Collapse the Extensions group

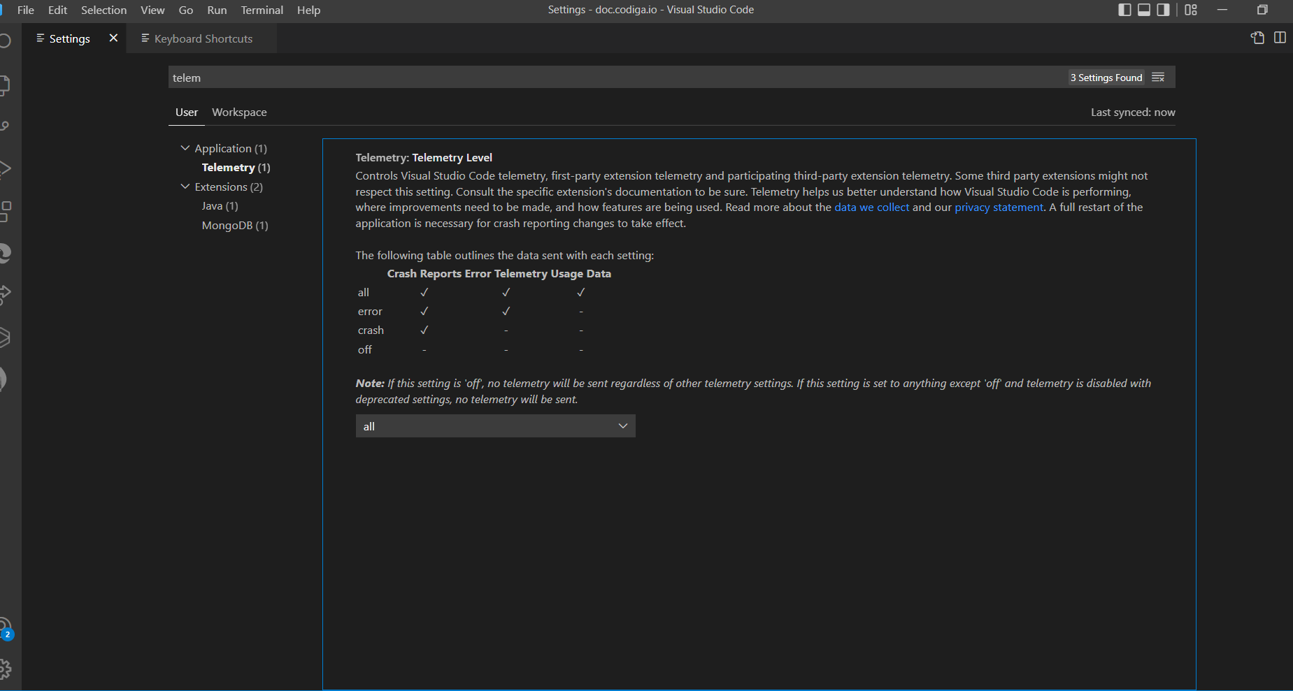(185, 187)
